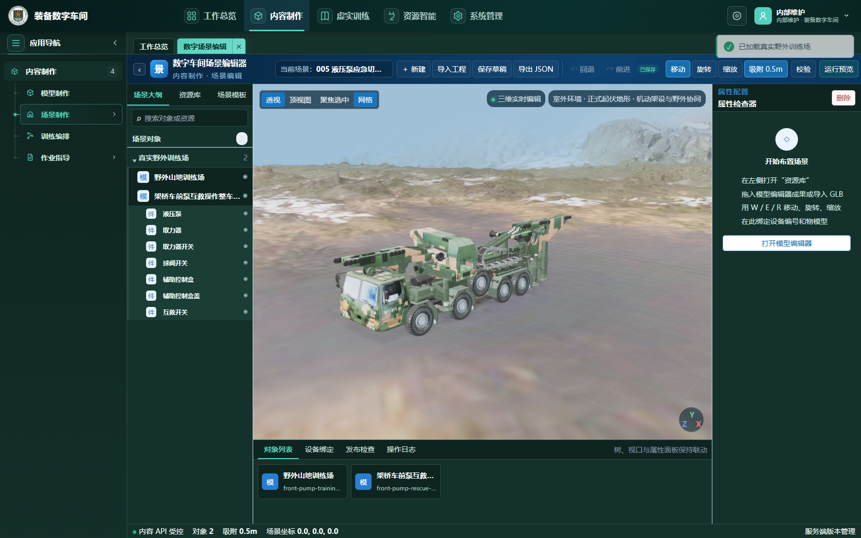861x538 pixels.
Task: Click the 前进 redo button
Action: pos(619,69)
